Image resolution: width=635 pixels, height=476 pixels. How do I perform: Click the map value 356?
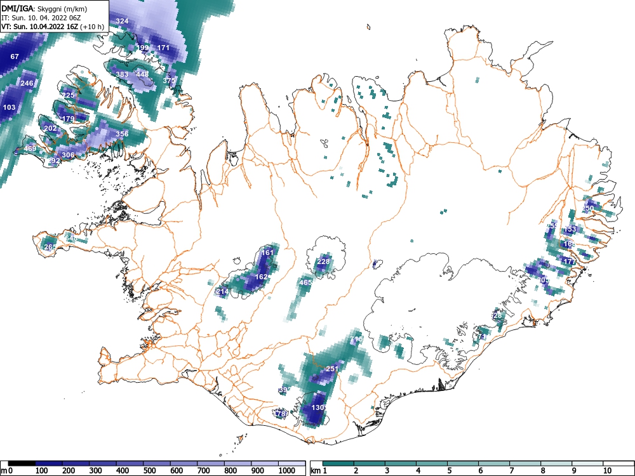point(123,134)
